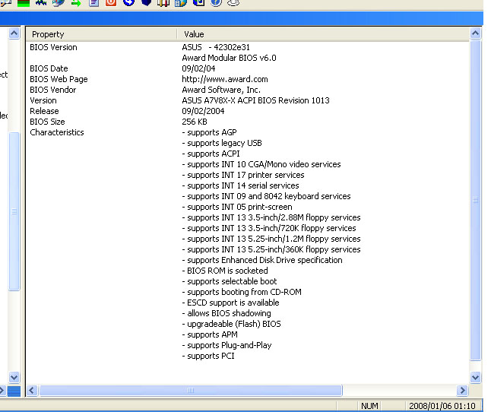Click the '256 KB' value

[195, 122]
